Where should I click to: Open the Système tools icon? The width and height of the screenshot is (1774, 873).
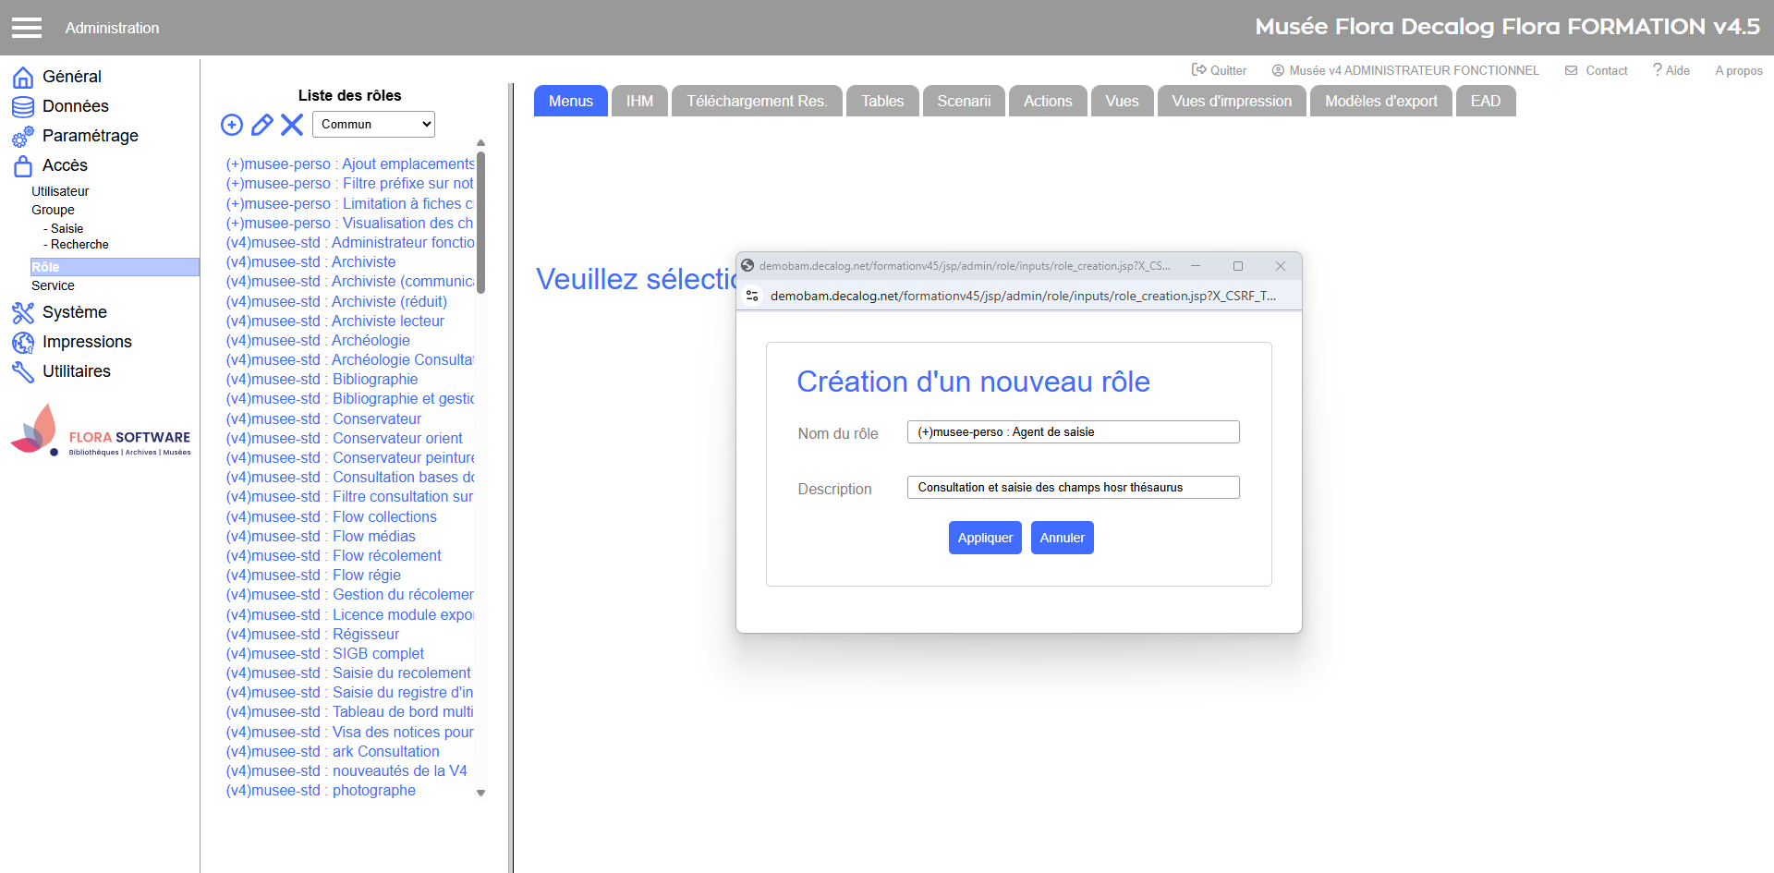coord(23,313)
